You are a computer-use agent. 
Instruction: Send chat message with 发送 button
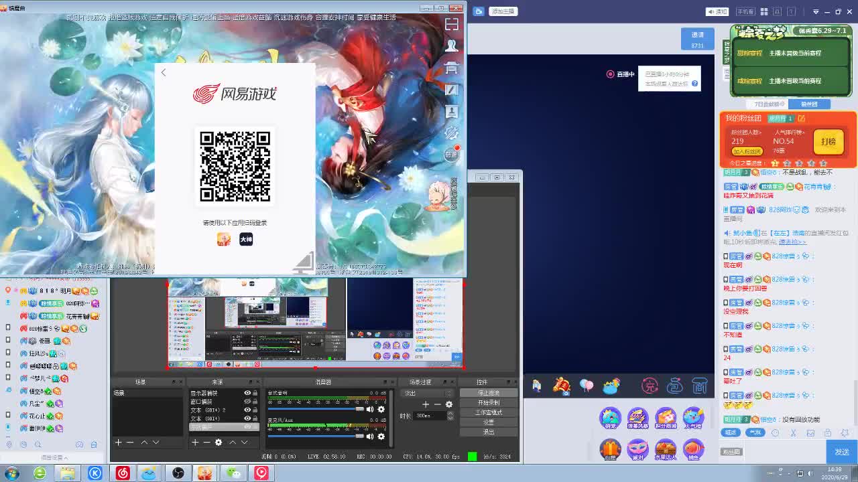842,452
